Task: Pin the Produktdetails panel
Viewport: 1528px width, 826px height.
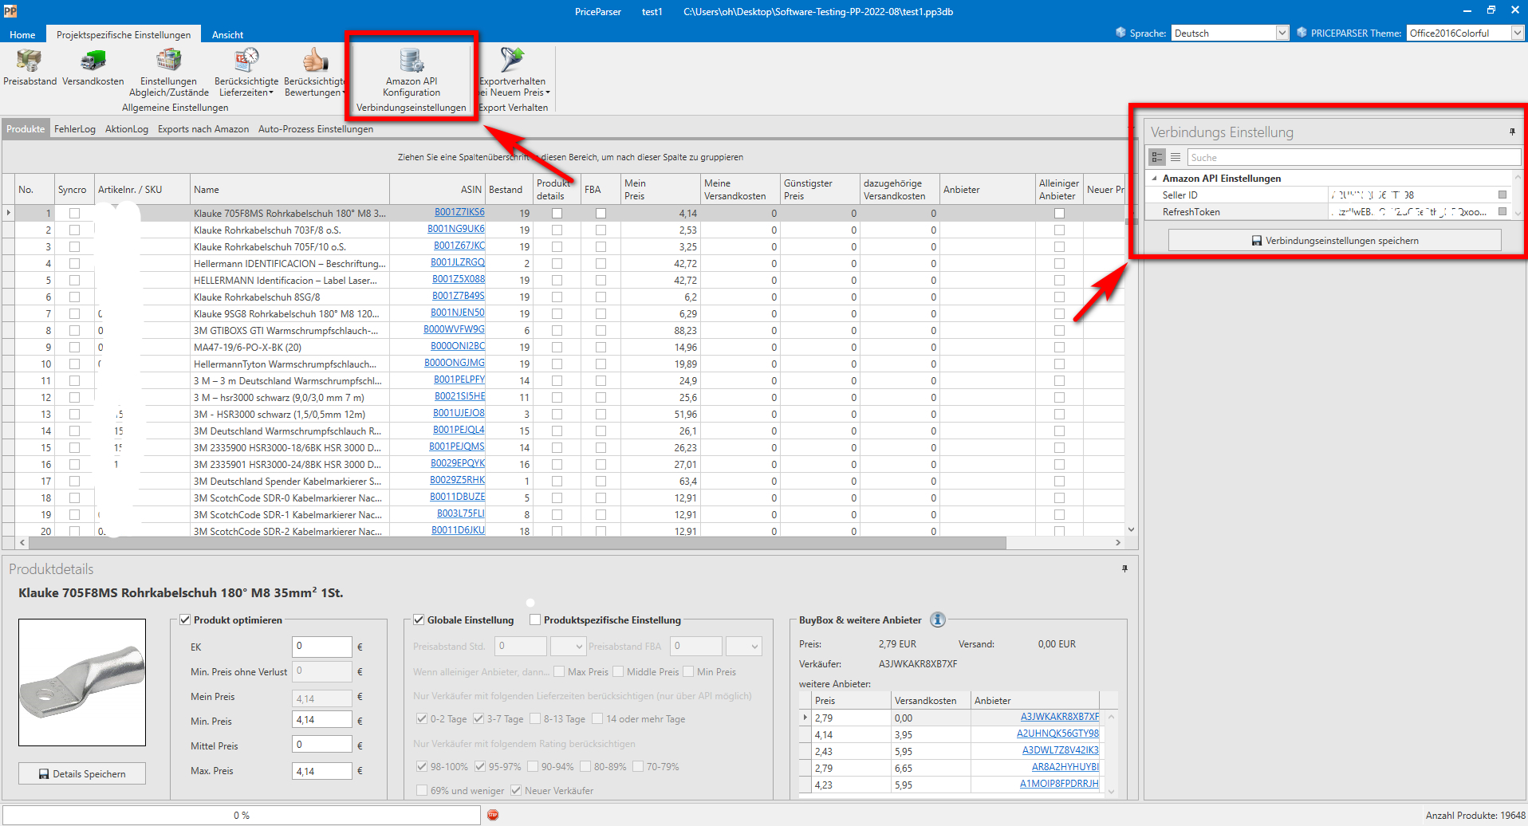Action: pos(1124,568)
